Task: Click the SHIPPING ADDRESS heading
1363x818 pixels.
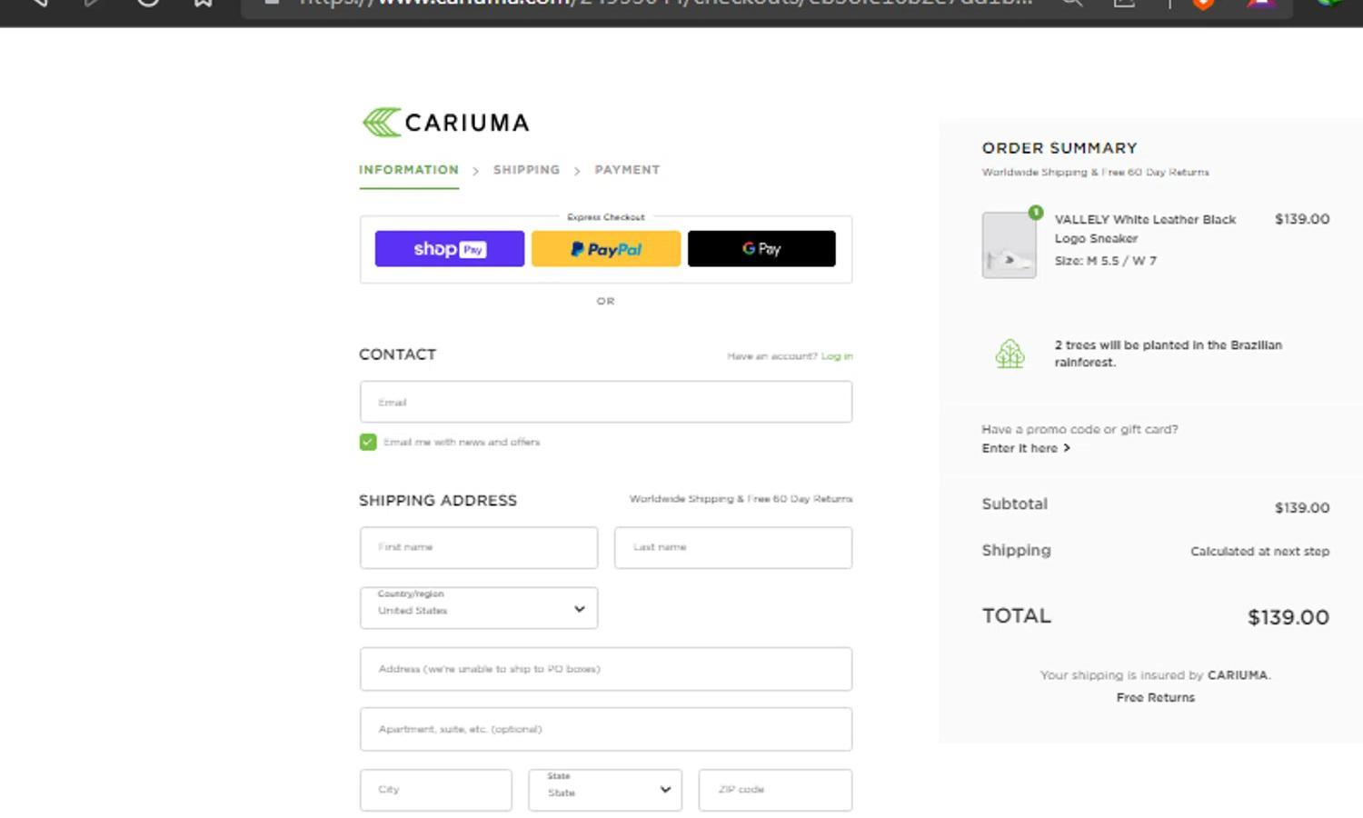Action: pyautogui.click(x=438, y=501)
